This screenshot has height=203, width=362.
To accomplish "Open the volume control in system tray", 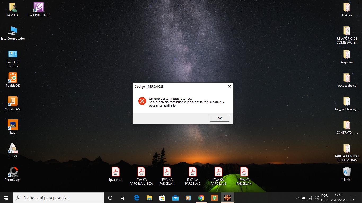I will click(317, 198).
